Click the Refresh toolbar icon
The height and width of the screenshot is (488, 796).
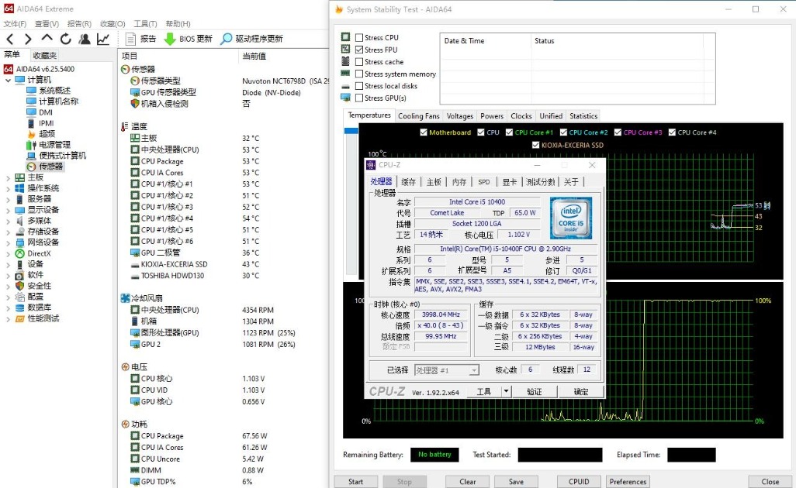65,39
